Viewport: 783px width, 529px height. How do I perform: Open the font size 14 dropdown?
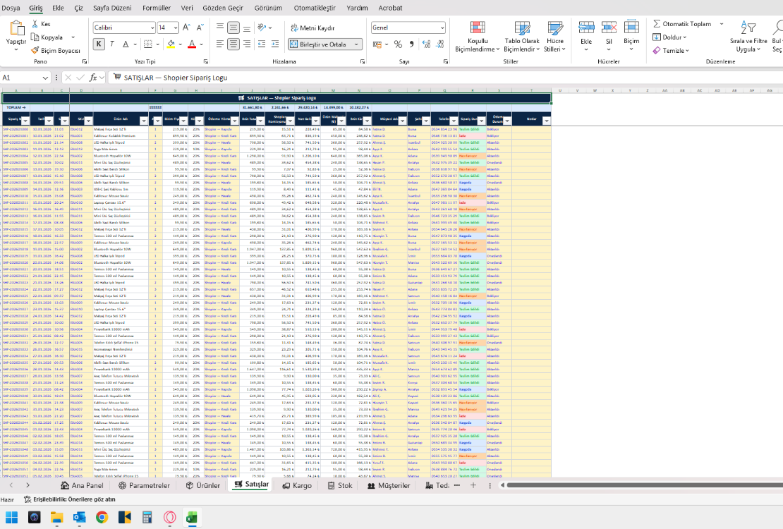pos(176,28)
